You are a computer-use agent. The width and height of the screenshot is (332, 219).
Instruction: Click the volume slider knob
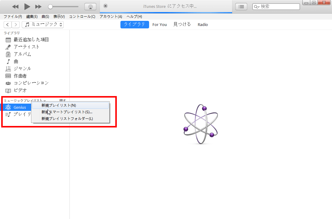coord(50,7)
